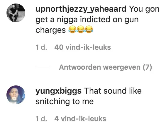Viewport: 166px width, 127px height.
Task: Show who gave 40 vind-ik-leuks
Action: pos(83,47)
